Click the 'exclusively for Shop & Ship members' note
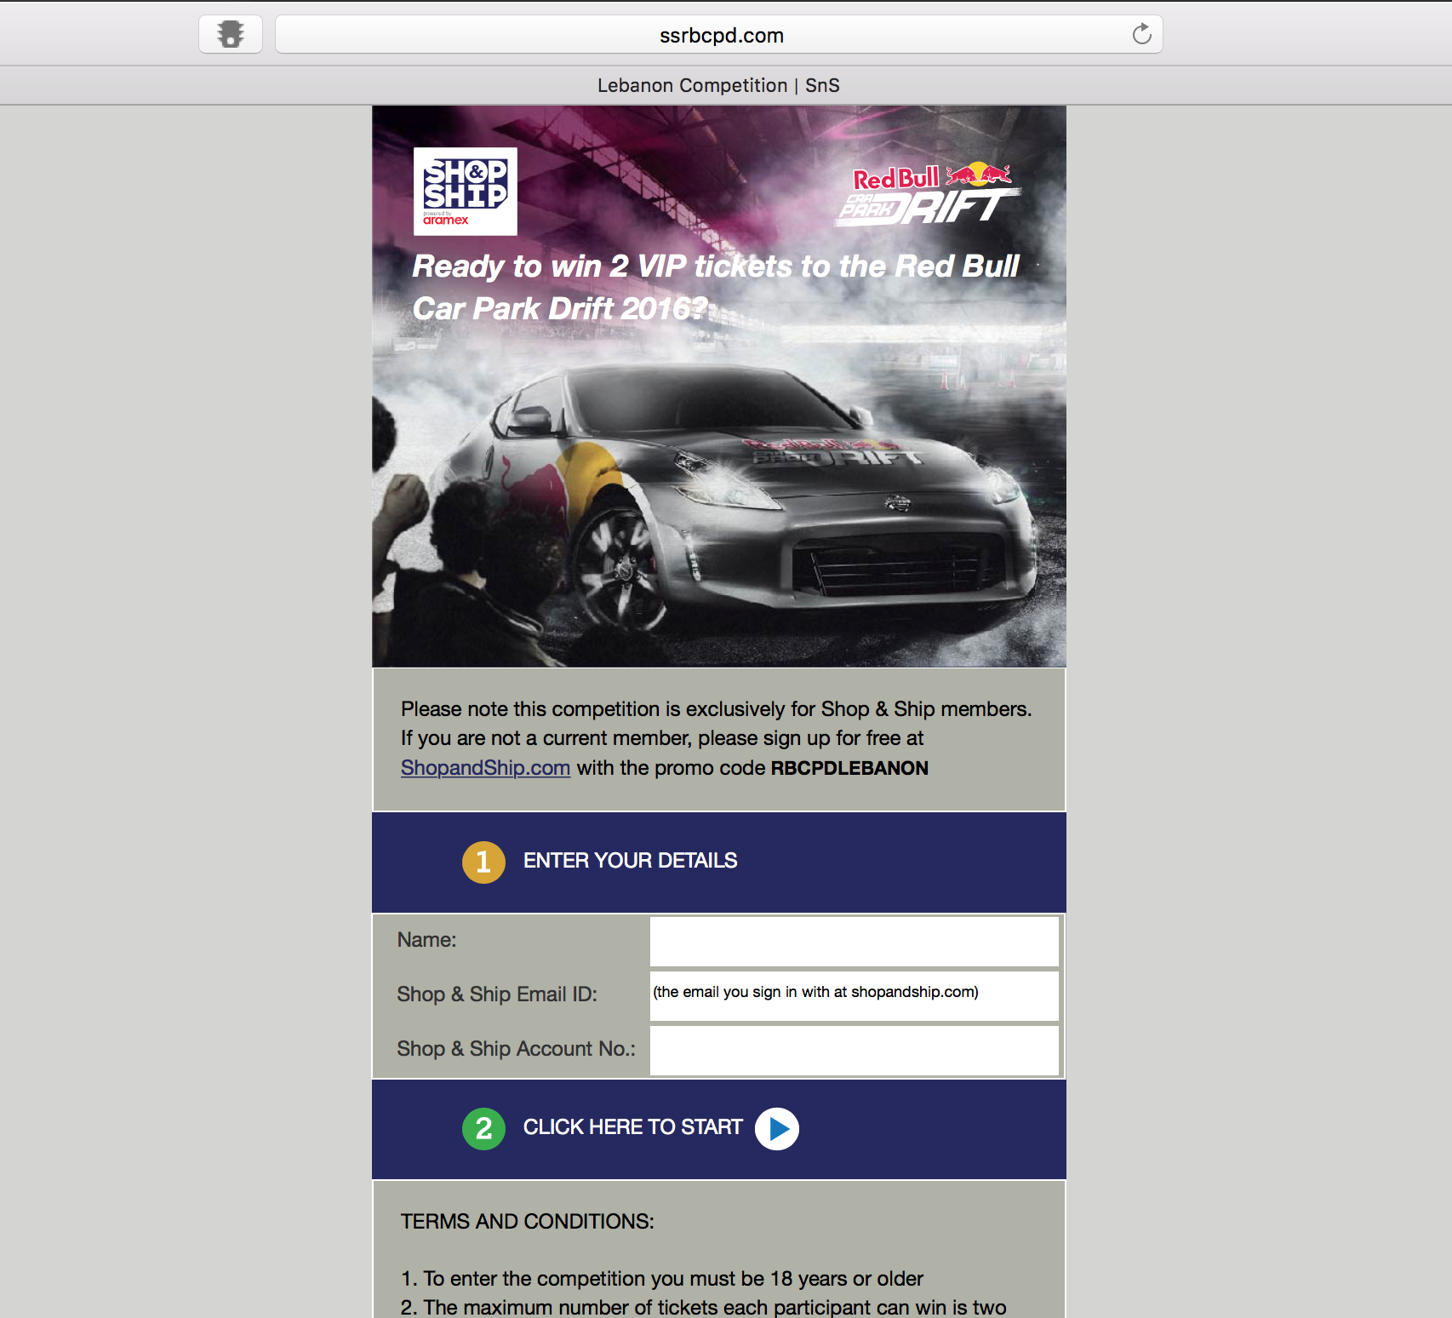Screen dimensions: 1452x1318 click(x=717, y=709)
